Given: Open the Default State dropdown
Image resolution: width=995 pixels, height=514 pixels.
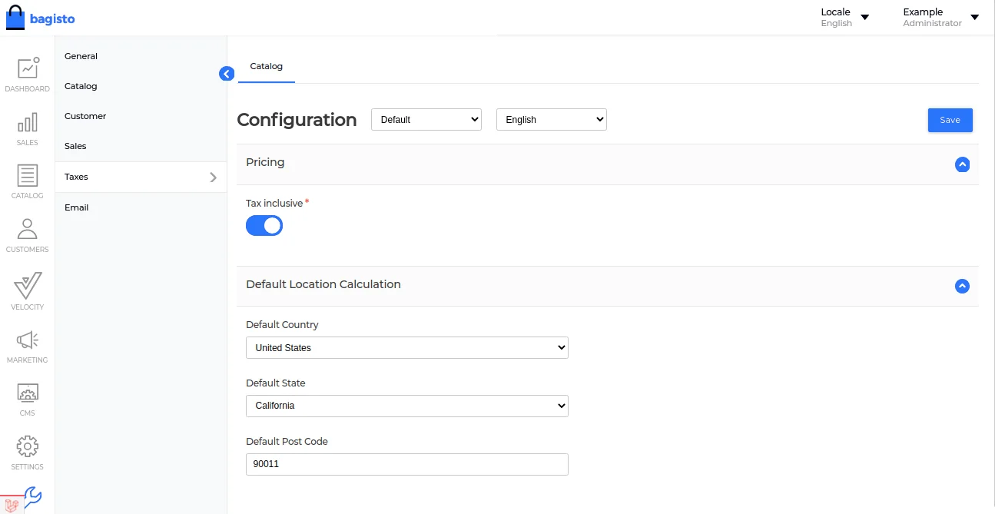Looking at the screenshot, I should pyautogui.click(x=407, y=406).
